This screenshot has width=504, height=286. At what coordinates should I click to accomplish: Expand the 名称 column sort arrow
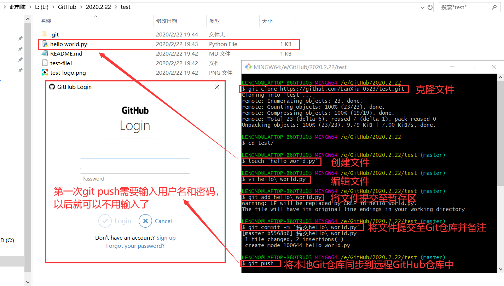(95, 16)
